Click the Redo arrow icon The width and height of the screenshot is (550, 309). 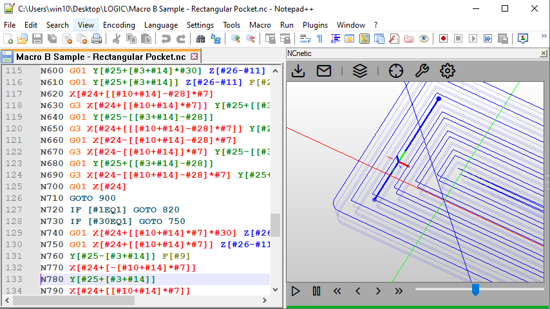(180, 39)
